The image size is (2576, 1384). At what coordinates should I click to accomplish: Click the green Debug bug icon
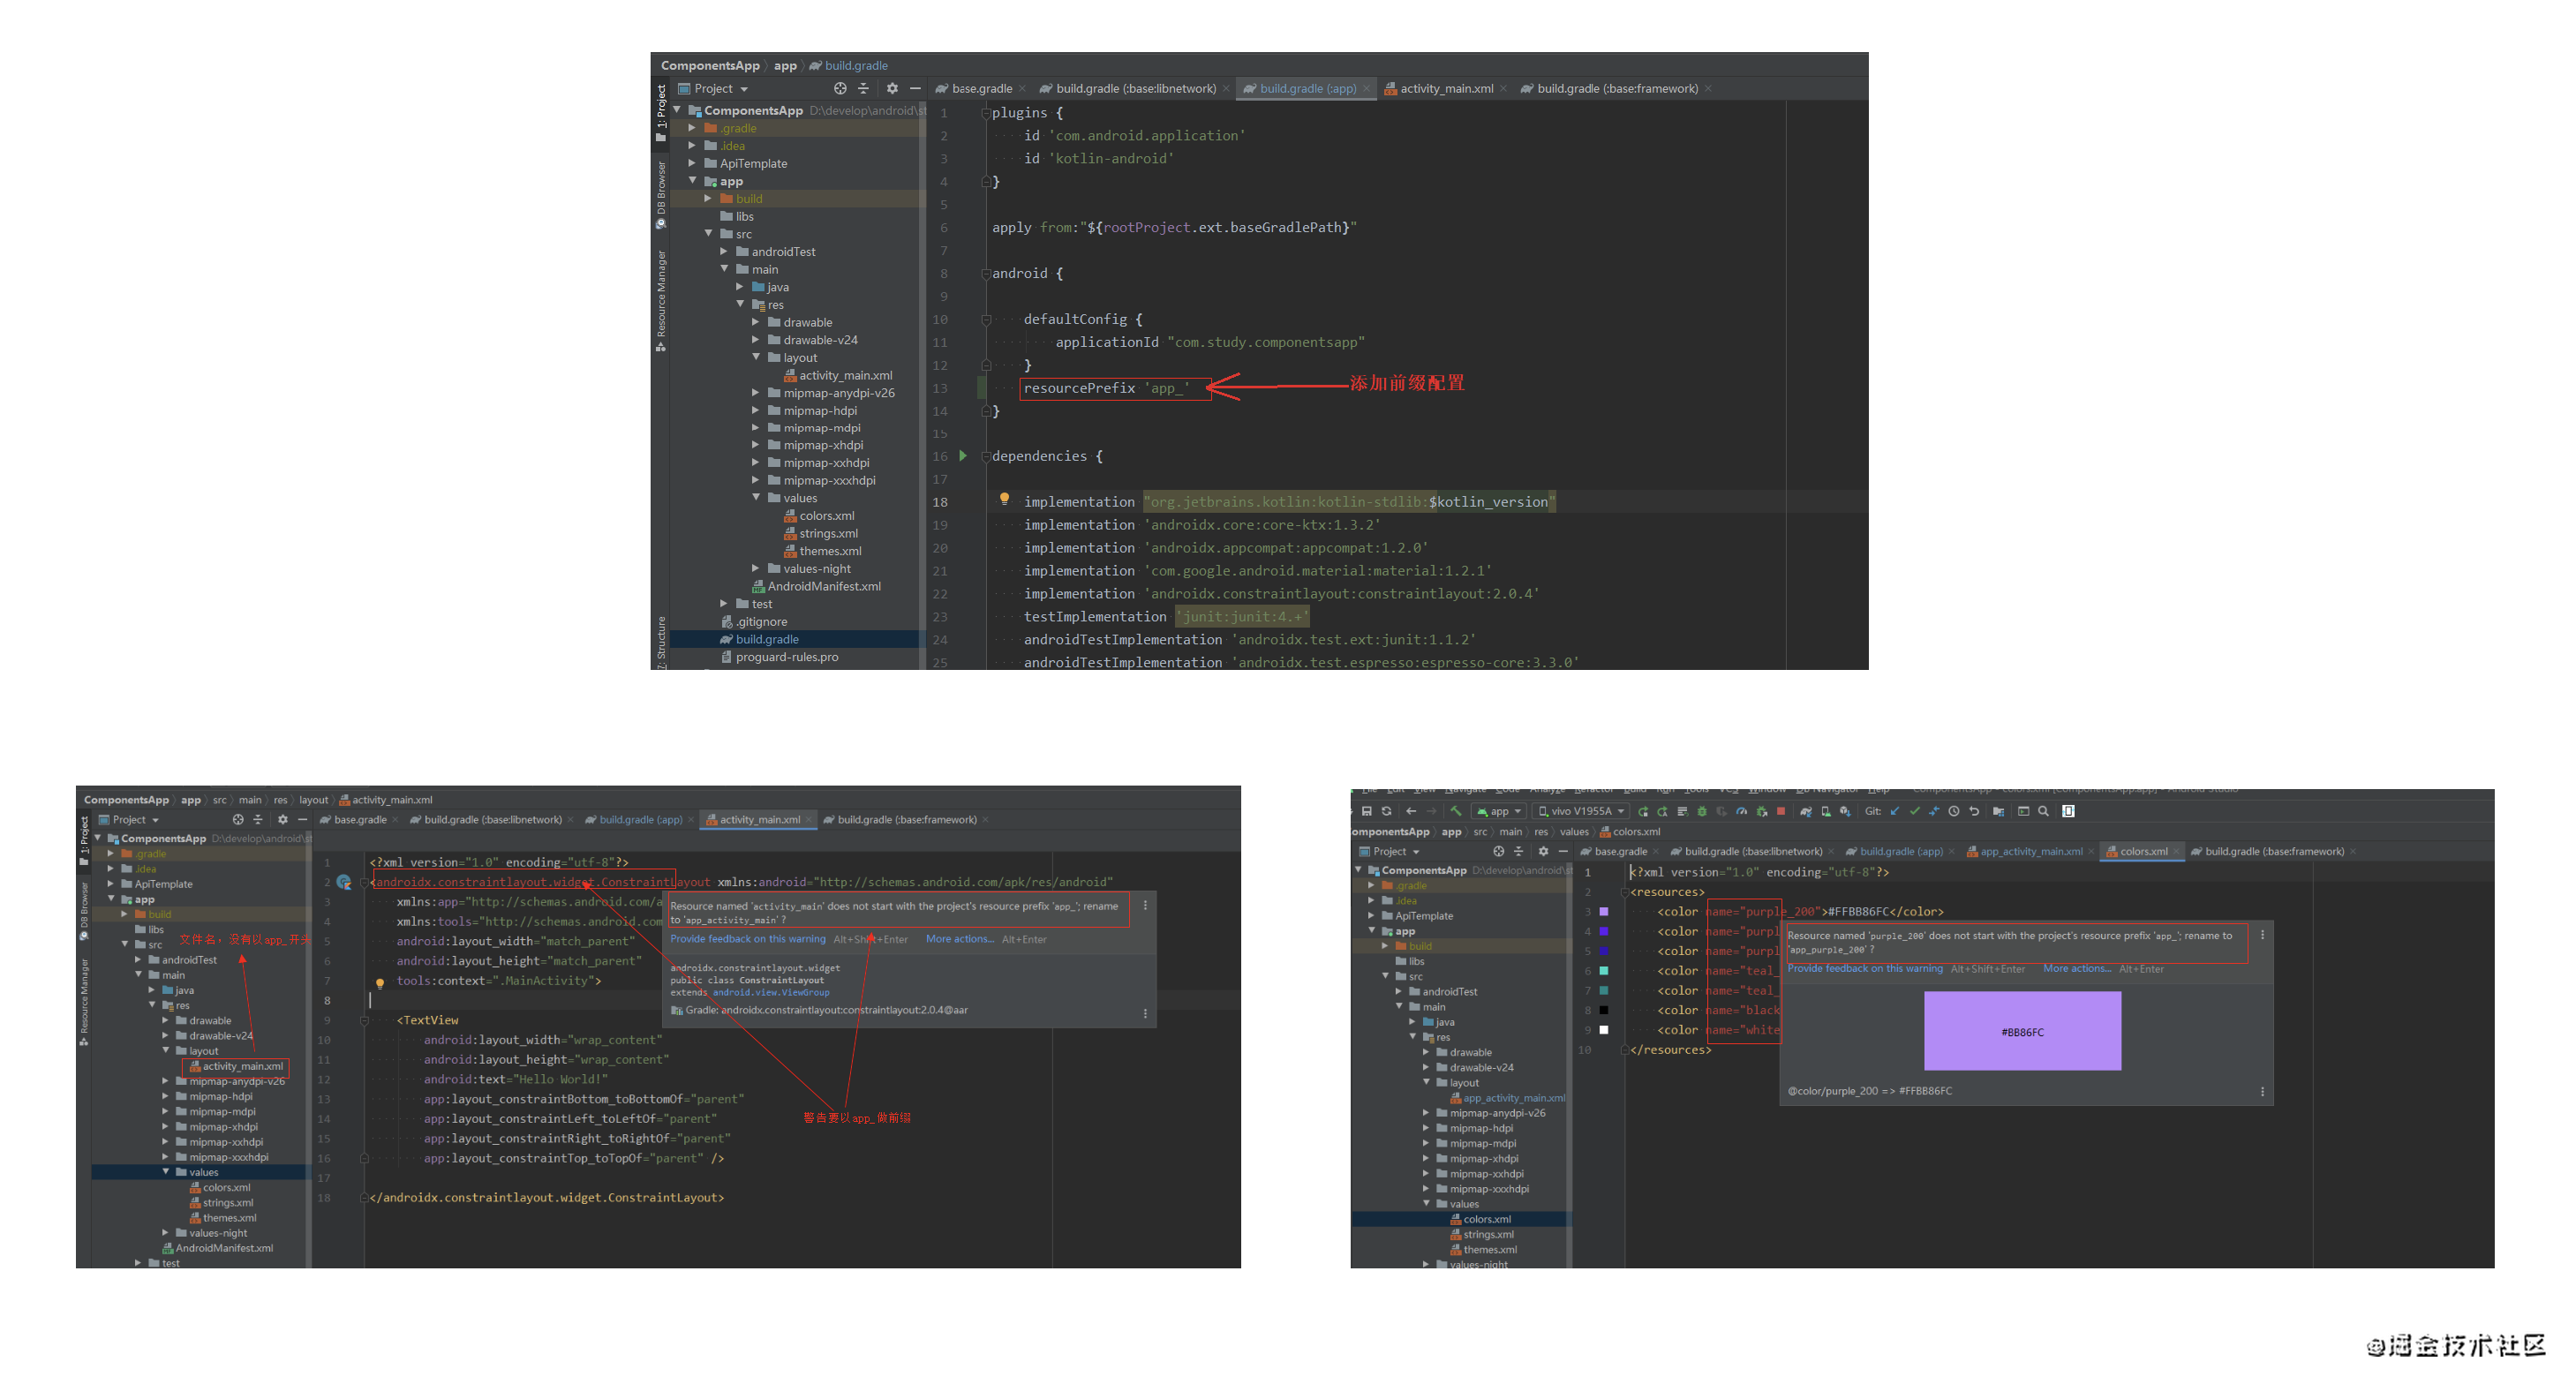pos(1702,812)
